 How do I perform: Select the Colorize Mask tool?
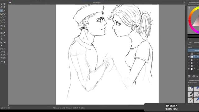click(x=1, y=36)
